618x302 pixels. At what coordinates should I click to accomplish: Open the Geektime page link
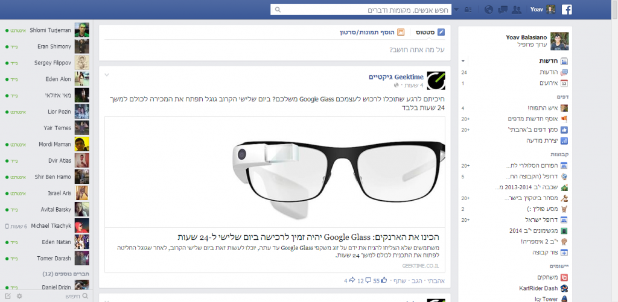pos(396,77)
